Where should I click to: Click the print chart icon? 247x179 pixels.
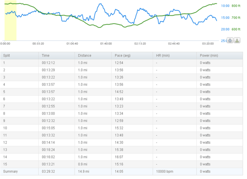click(230, 40)
